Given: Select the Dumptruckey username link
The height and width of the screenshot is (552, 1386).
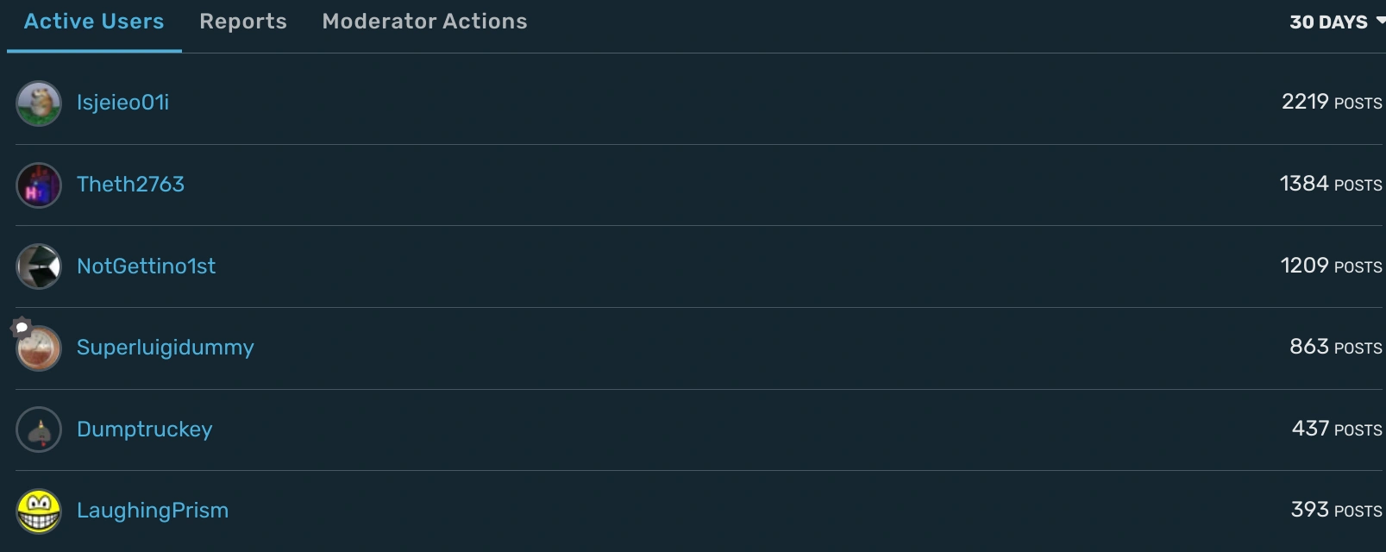Looking at the screenshot, I should tap(144, 430).
